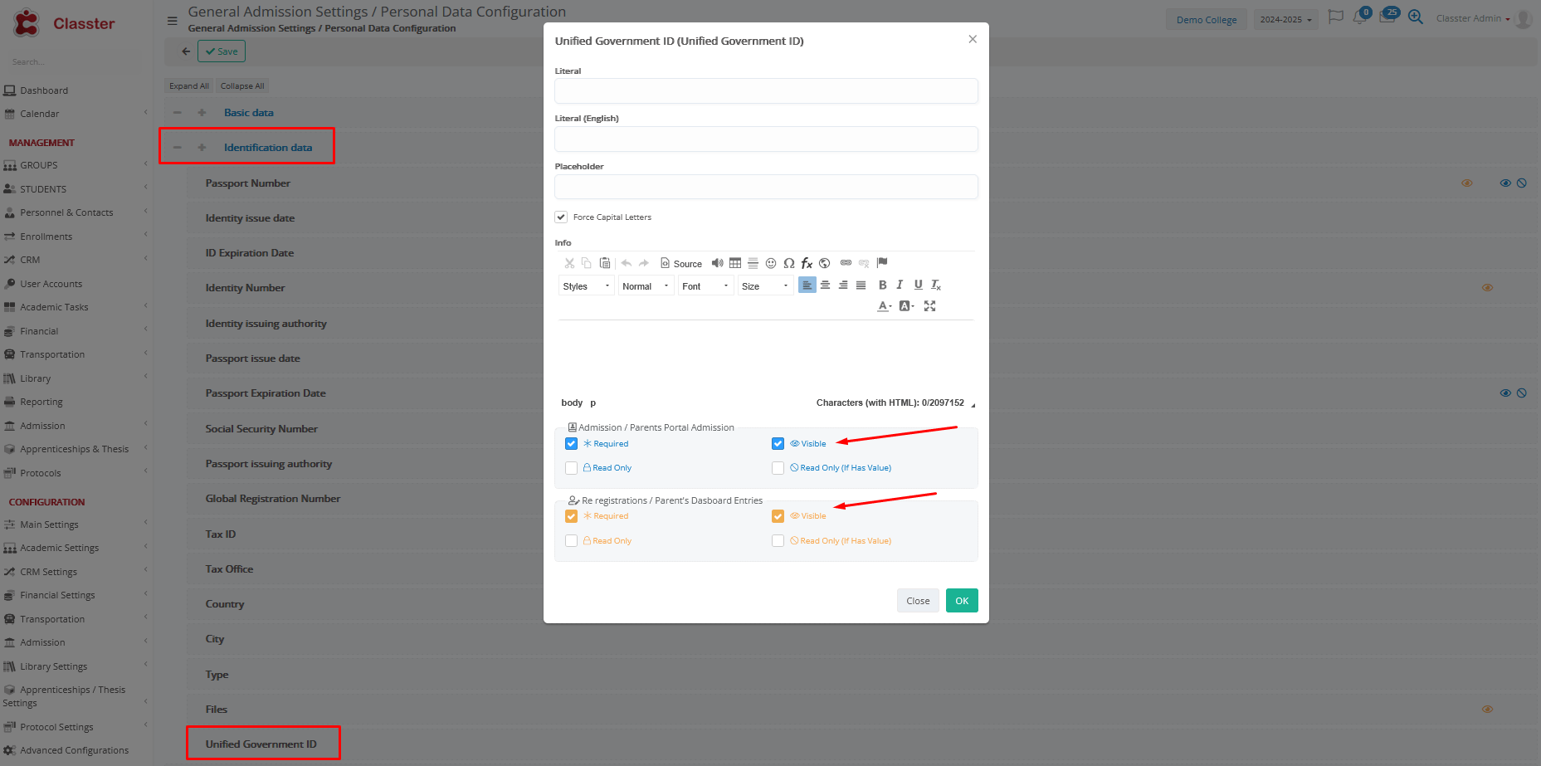Open the Styles dropdown

click(x=586, y=286)
